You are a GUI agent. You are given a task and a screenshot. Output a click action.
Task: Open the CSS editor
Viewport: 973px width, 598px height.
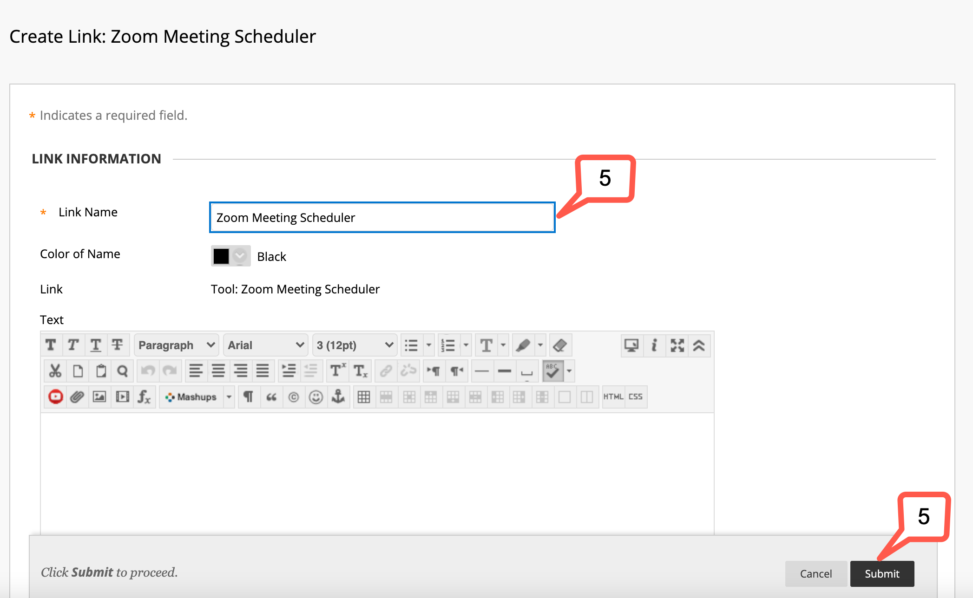pos(636,397)
